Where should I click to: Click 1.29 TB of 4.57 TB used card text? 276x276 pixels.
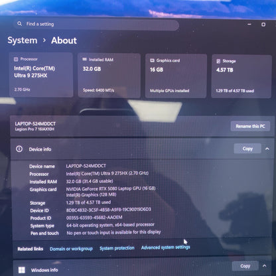(235, 91)
